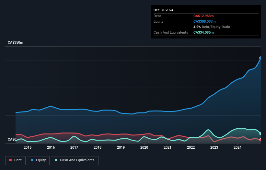Toggle the Equity series legend button

click(38, 160)
